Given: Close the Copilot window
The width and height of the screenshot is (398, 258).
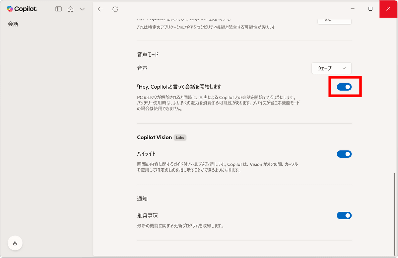Looking at the screenshot, I should (388, 9).
